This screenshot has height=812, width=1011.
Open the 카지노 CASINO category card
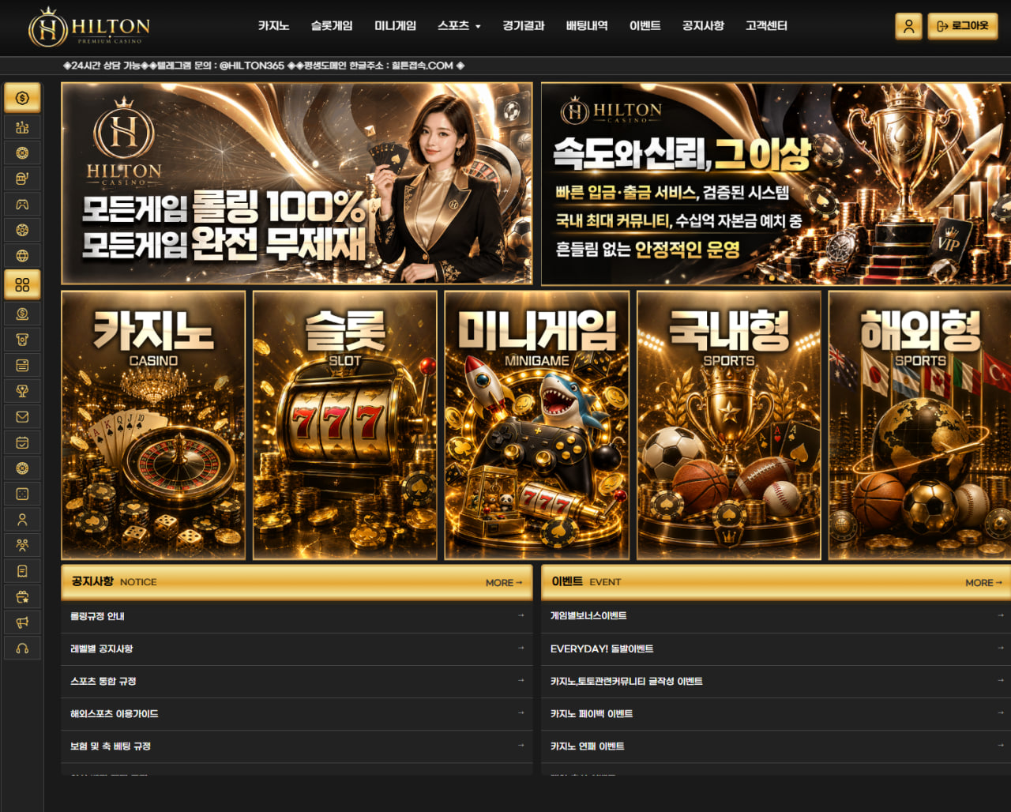click(153, 425)
